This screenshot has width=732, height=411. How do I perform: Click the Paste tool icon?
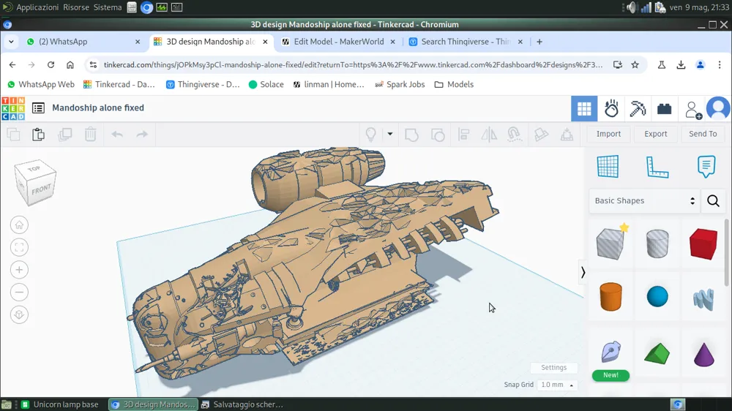pyautogui.click(x=38, y=135)
